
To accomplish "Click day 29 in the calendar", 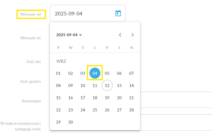I will (x=59, y=122).
